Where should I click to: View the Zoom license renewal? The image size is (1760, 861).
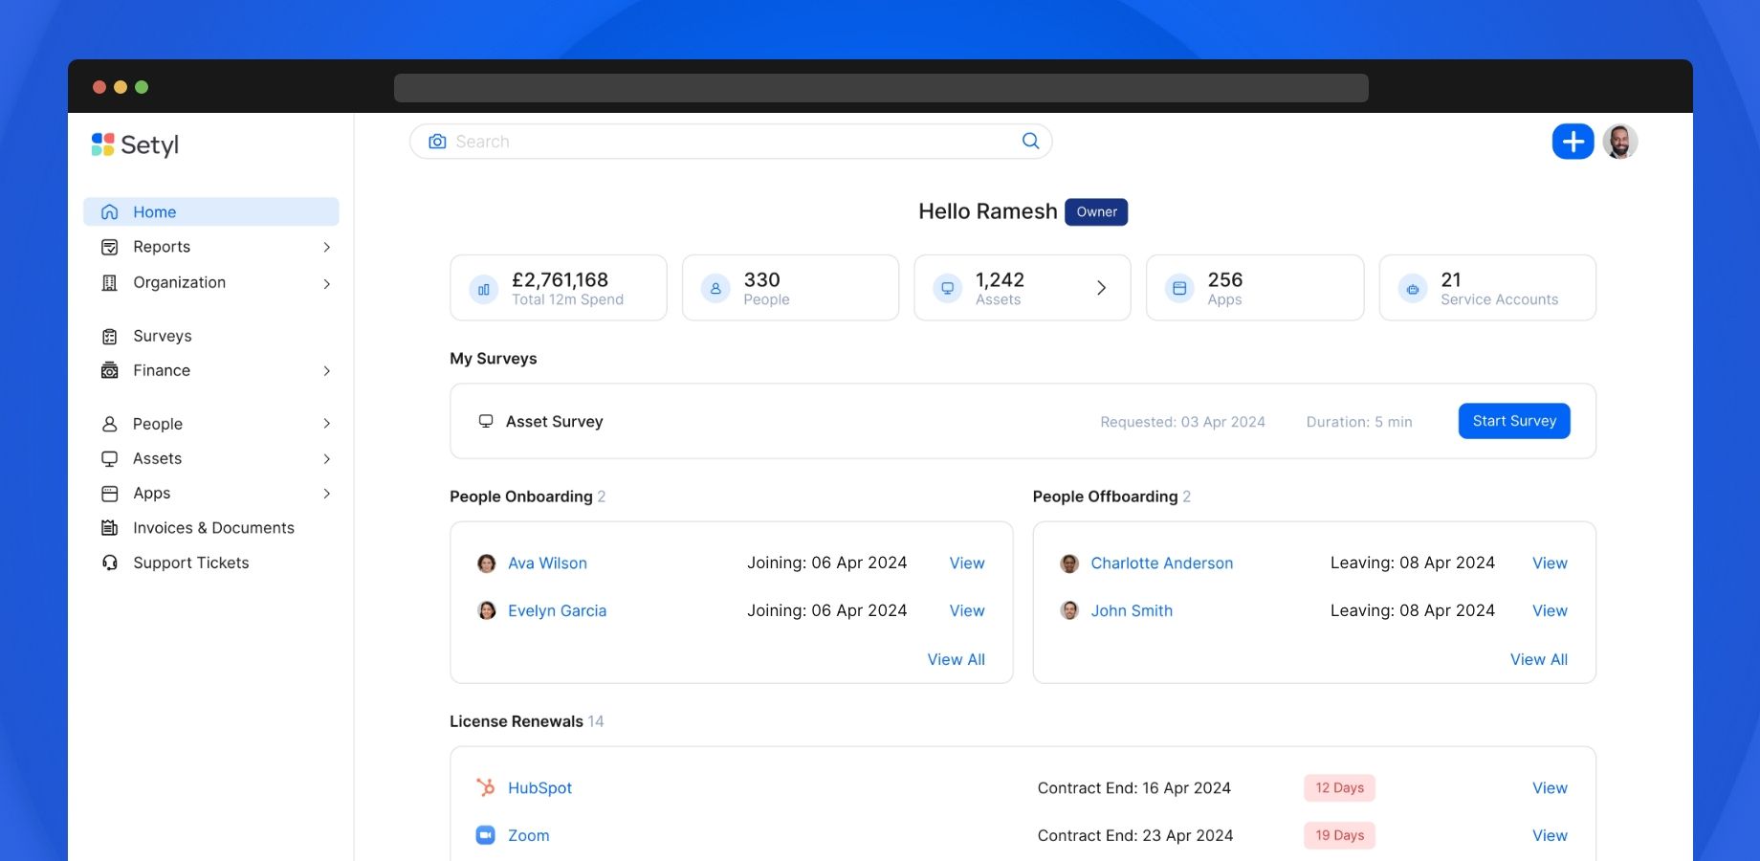coord(1550,835)
